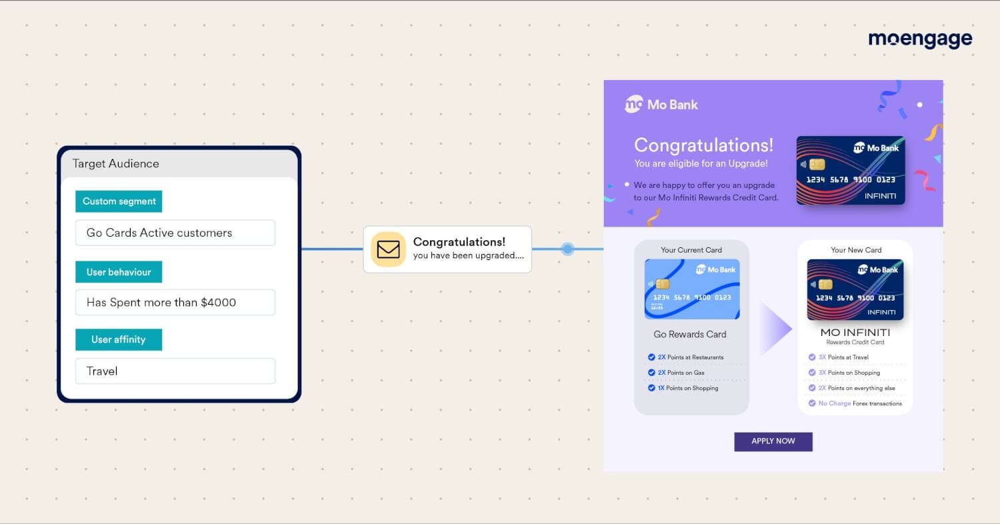
Task: Click the Go Rewards Card label
Action: [690, 335]
